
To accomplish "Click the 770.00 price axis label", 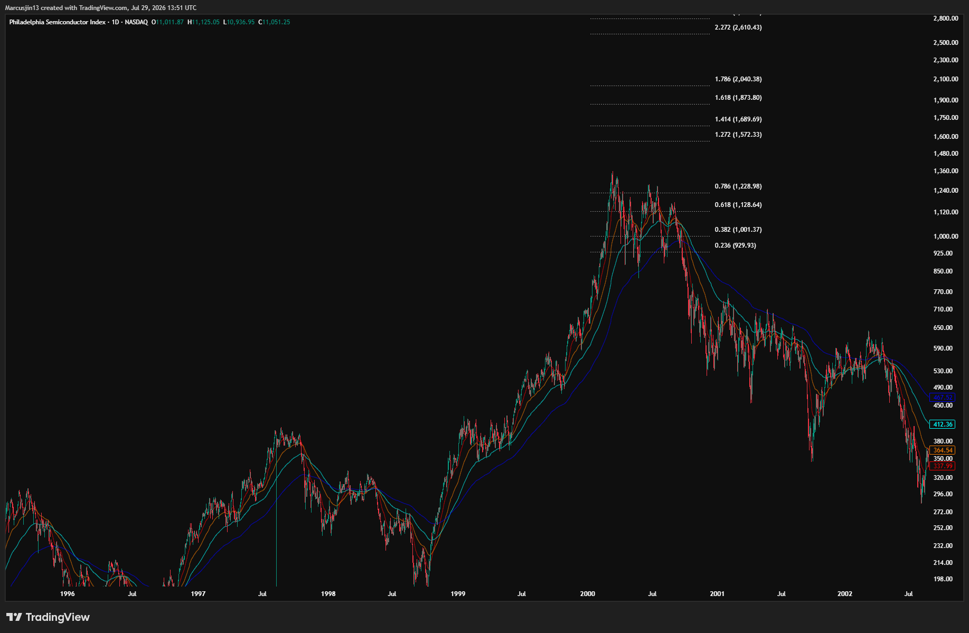I will tap(943, 292).
